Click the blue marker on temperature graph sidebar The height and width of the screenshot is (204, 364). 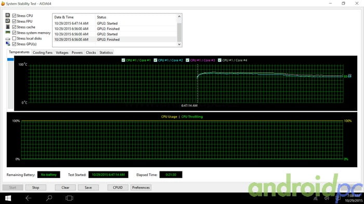pyautogui.click(x=10, y=60)
